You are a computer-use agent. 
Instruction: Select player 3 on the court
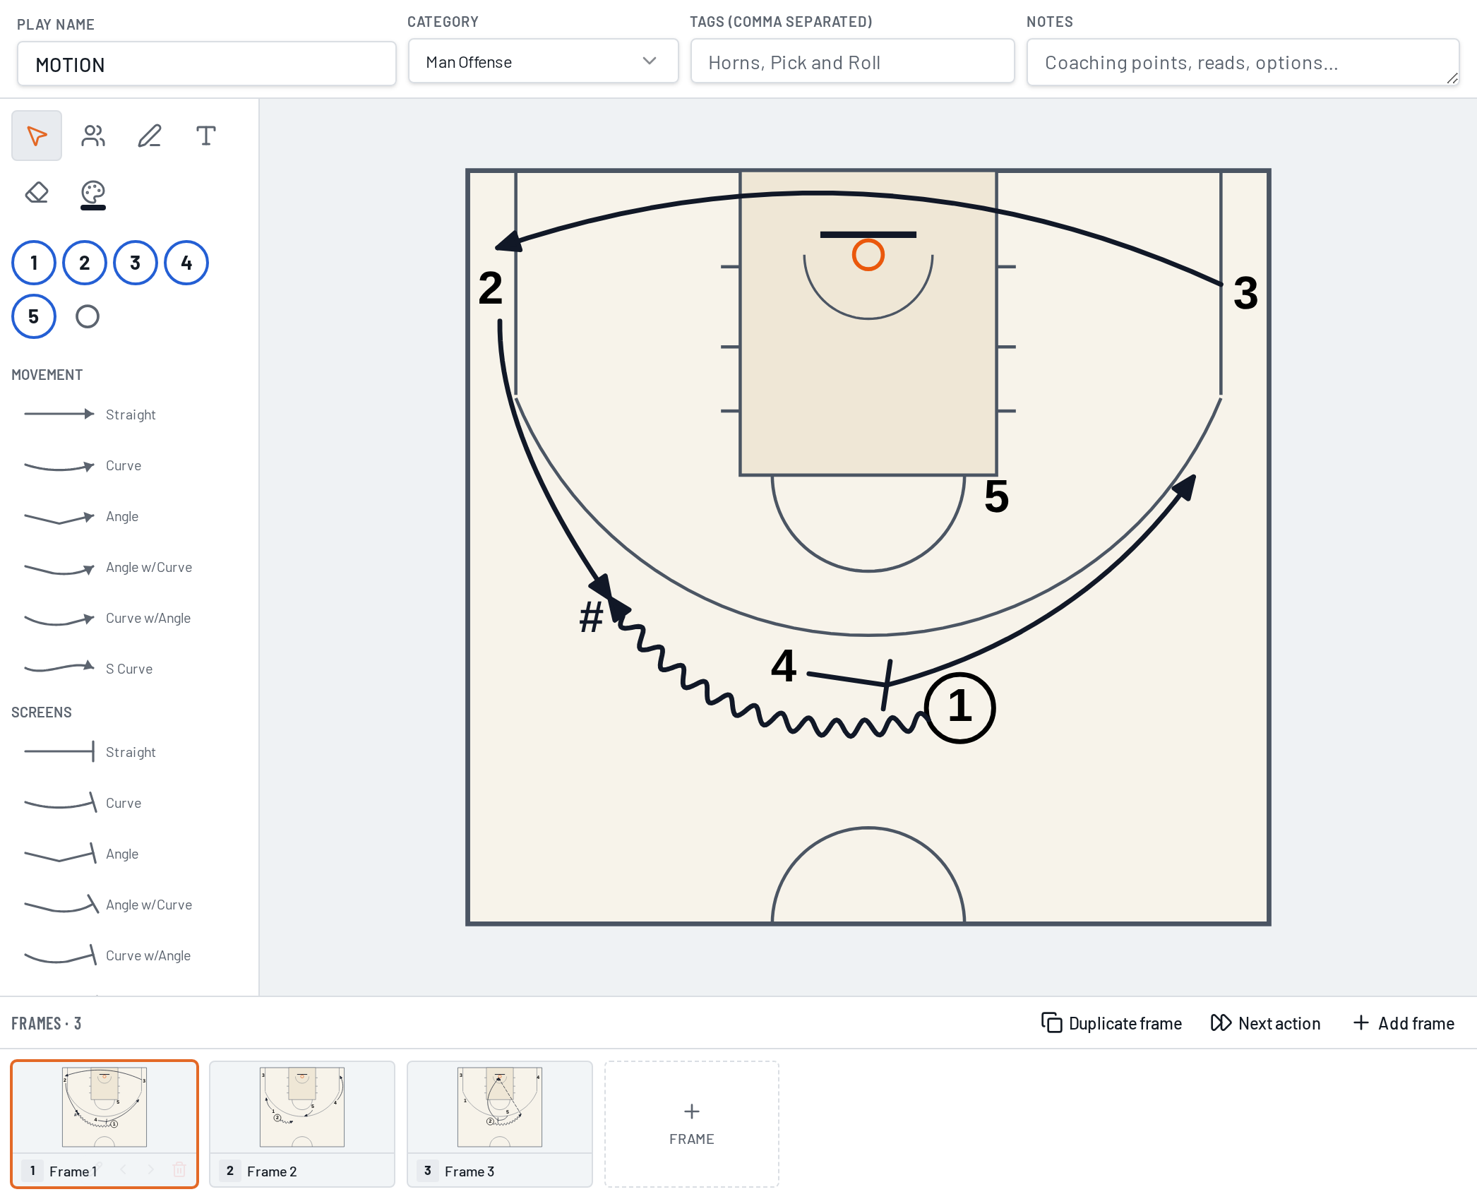(1245, 293)
